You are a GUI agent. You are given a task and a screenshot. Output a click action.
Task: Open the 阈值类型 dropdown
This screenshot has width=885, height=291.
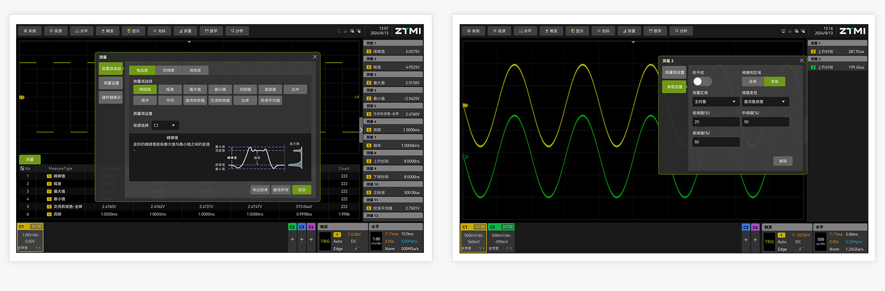pyautogui.click(x=765, y=102)
